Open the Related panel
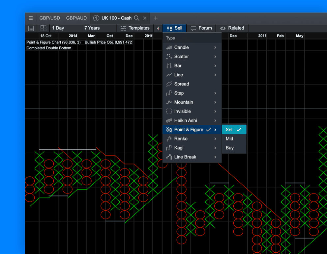Viewport: 327px width, 254px height. [232, 28]
